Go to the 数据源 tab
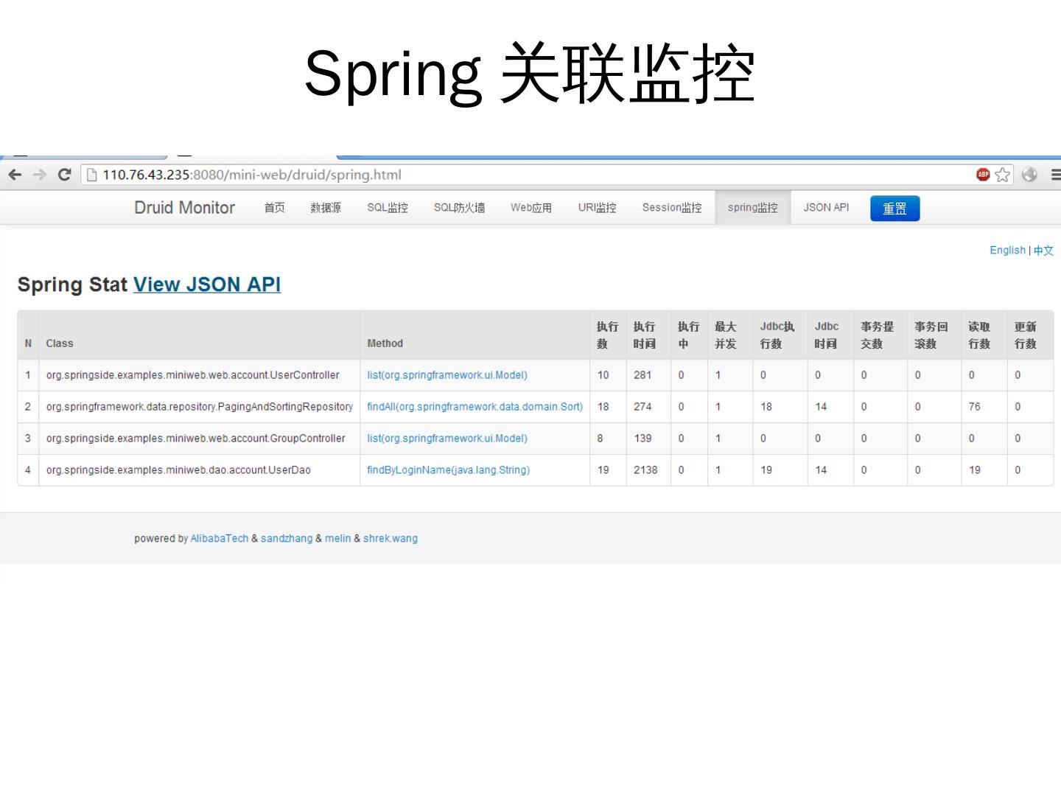 [x=326, y=208]
